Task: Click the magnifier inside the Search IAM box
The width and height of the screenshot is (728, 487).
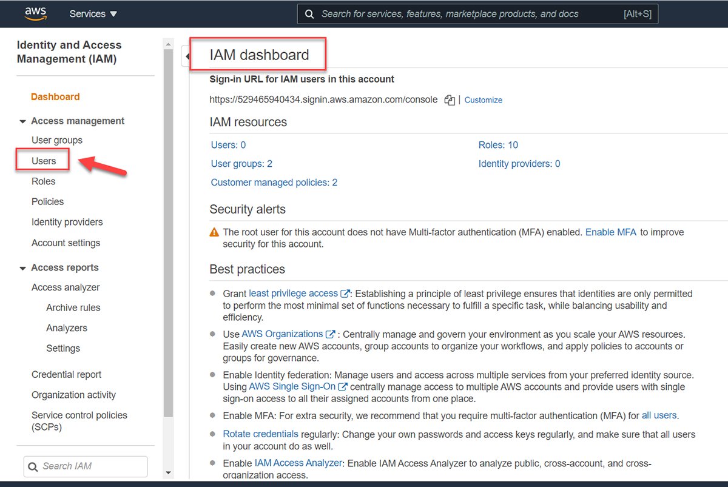Action: pyautogui.click(x=33, y=466)
